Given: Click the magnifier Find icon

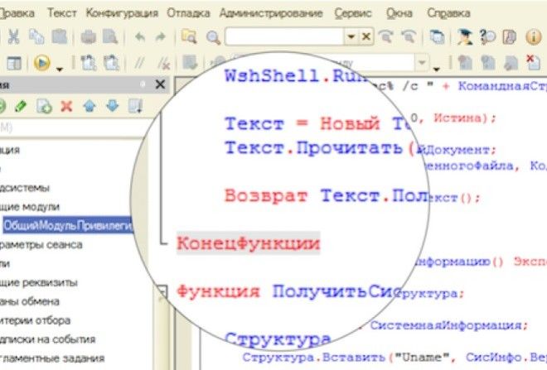Looking at the screenshot, I should (213, 36).
